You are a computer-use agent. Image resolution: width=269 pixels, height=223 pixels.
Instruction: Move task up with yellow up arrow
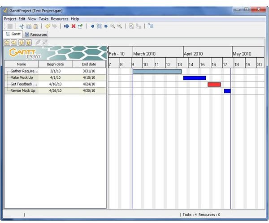pos(29,43)
